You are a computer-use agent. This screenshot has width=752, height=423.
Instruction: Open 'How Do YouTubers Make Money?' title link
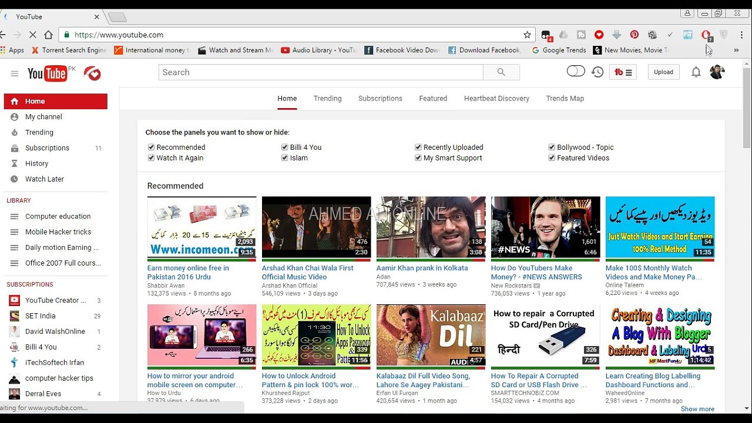click(536, 273)
